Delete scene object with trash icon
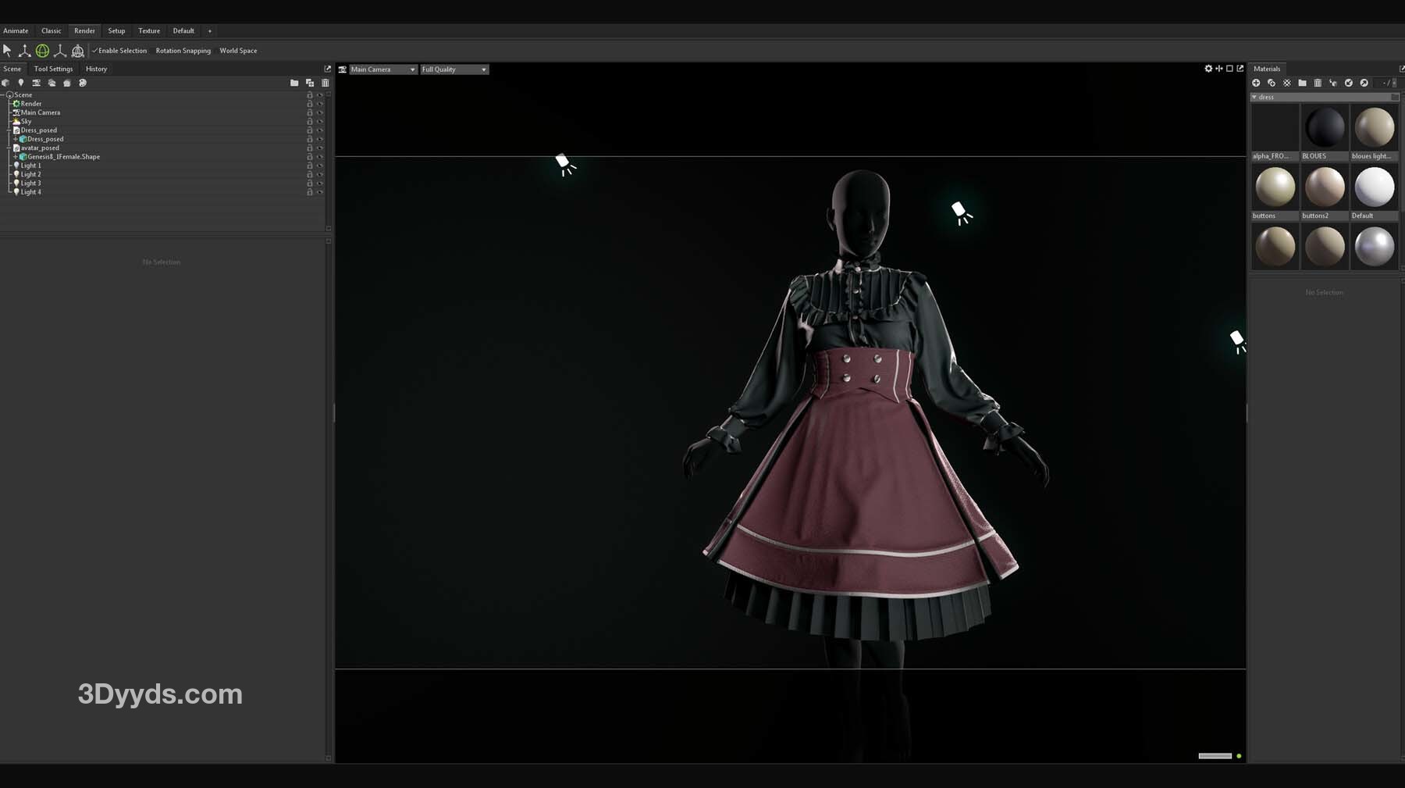 (325, 83)
